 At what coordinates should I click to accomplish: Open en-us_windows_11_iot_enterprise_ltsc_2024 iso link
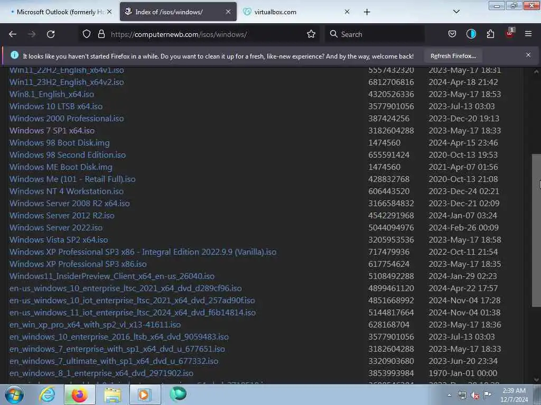[x=133, y=312]
